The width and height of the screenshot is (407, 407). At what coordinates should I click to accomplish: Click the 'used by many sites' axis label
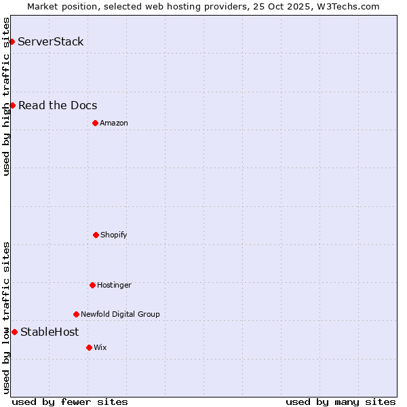(341, 402)
